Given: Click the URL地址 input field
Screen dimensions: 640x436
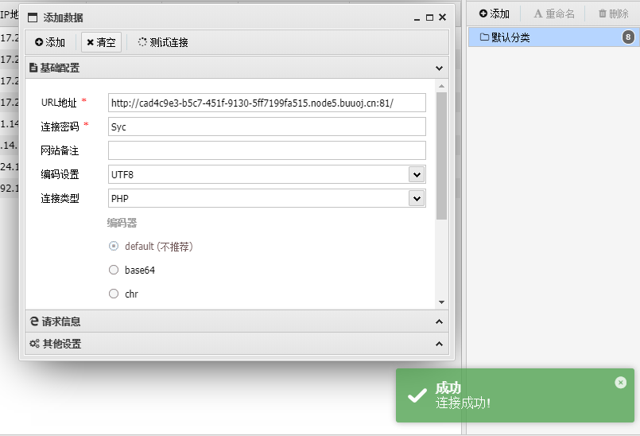Looking at the screenshot, I should click(267, 103).
